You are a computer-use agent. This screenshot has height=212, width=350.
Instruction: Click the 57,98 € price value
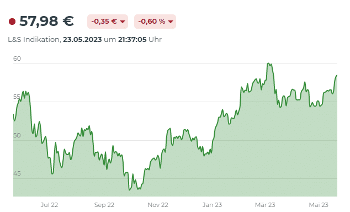coord(47,22)
